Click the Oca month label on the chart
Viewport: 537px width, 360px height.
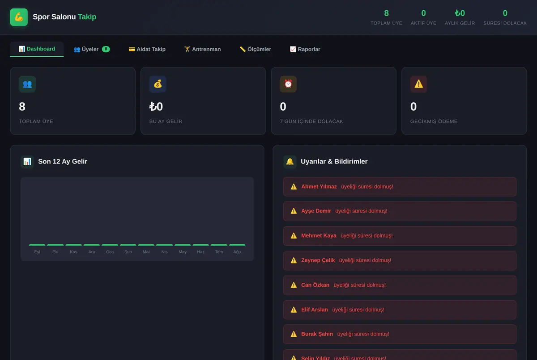click(x=110, y=252)
